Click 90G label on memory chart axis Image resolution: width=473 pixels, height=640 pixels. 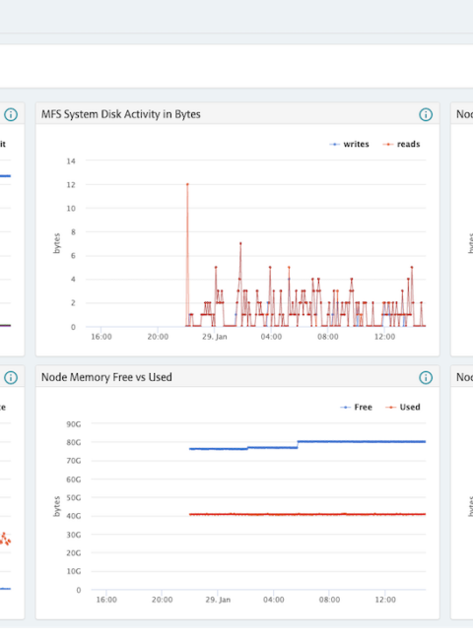[74, 424]
